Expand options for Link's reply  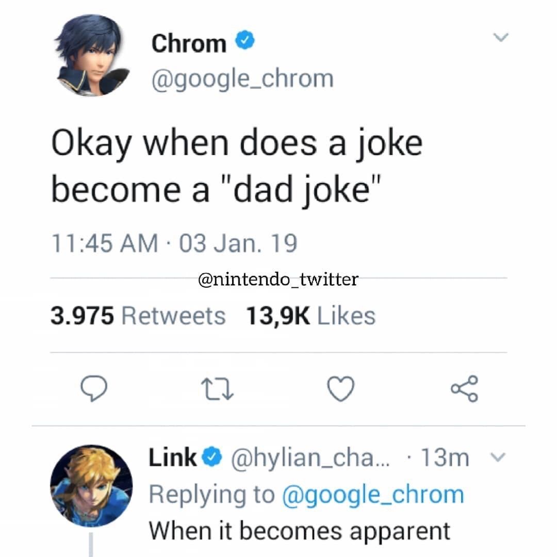[498, 456]
